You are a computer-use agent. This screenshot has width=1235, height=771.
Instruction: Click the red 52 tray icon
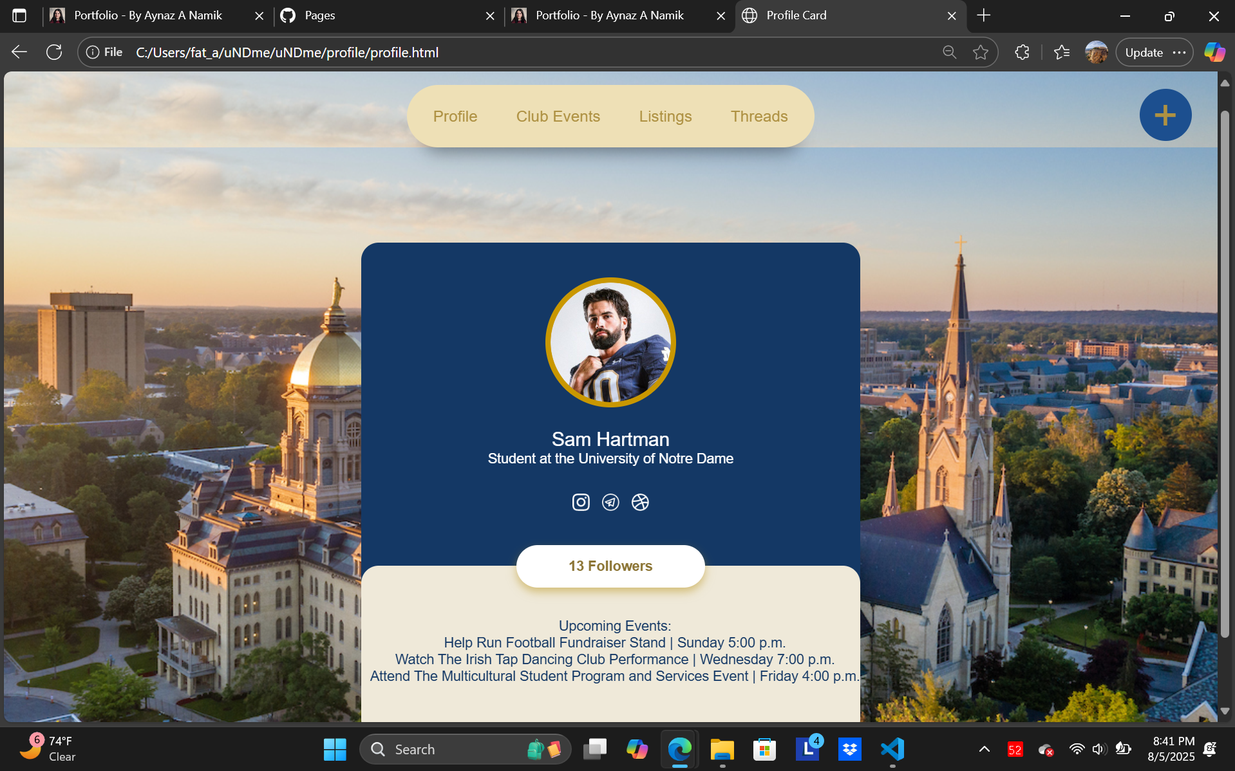tap(1015, 749)
